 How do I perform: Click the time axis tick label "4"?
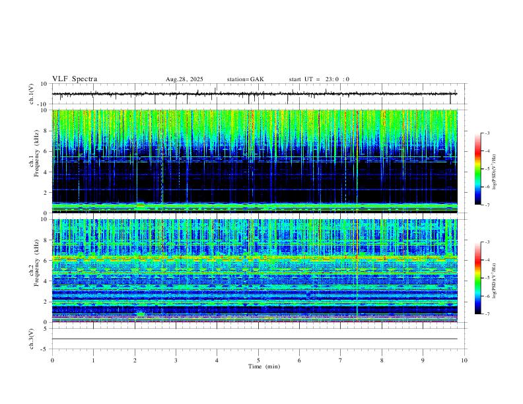(x=217, y=360)
